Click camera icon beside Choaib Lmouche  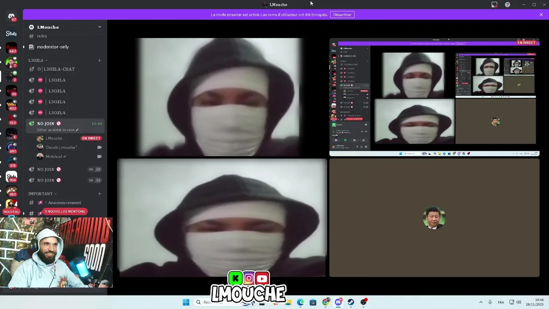[100, 147]
